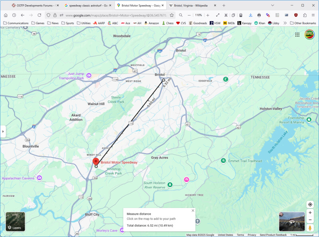Viewport: 319px width, 237px height.
Task: Open the Goodreads bookmark
Action: coord(198,23)
